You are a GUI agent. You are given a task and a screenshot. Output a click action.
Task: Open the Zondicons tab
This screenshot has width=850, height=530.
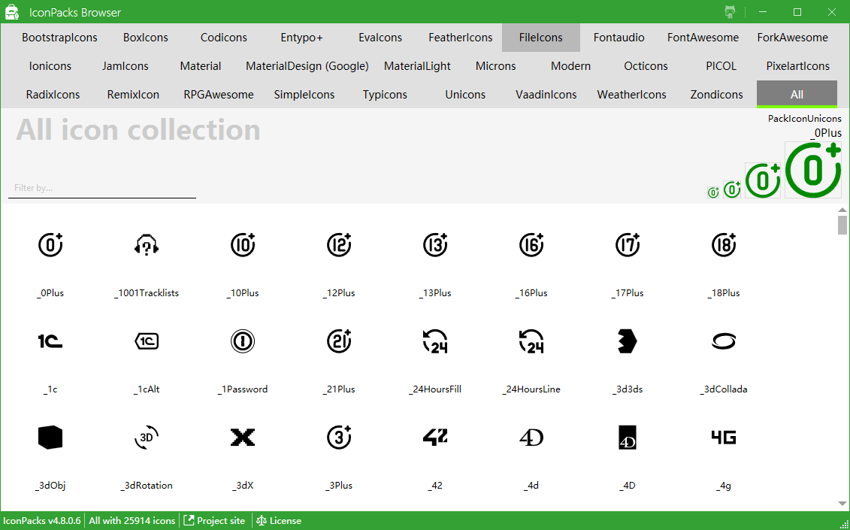(717, 95)
